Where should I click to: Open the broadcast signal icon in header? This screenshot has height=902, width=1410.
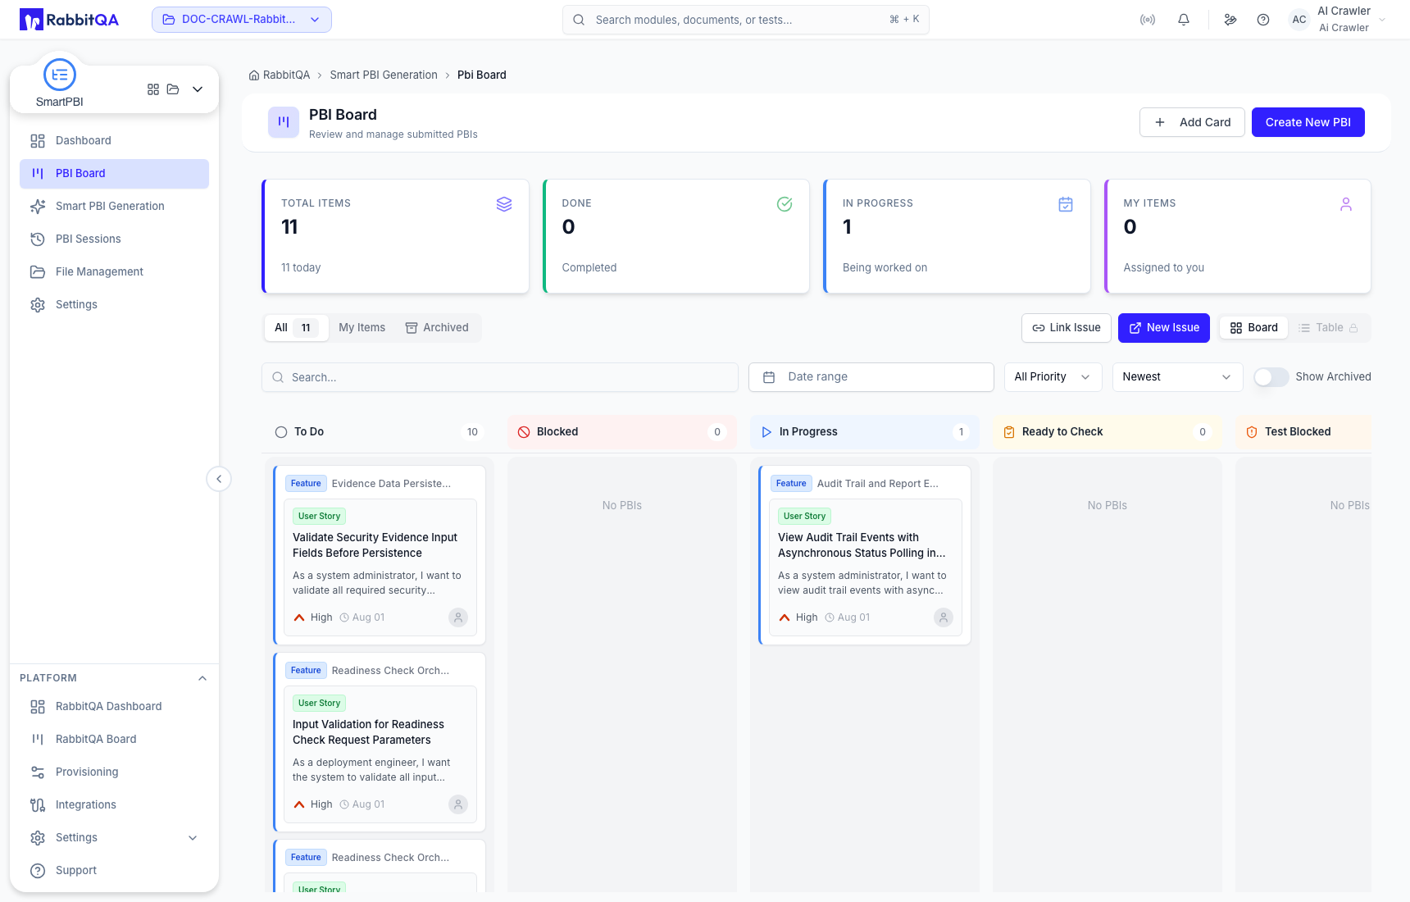pyautogui.click(x=1148, y=20)
